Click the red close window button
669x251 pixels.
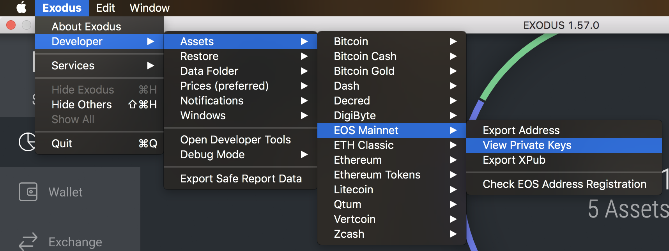tap(11, 25)
